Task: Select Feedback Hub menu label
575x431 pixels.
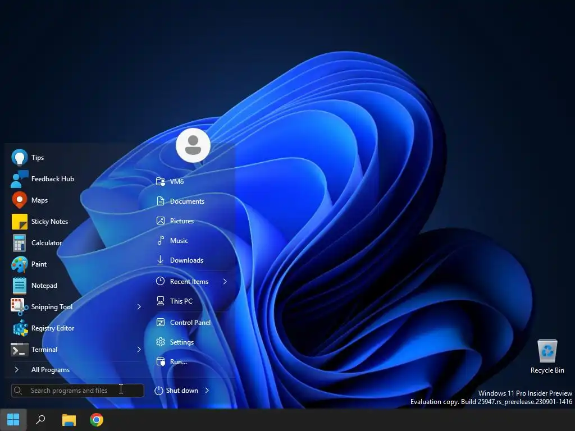Action: (x=52, y=179)
